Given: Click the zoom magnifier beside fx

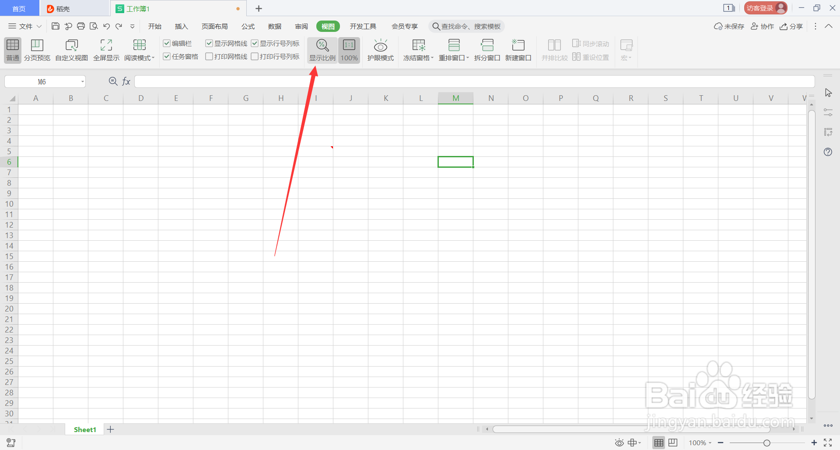Looking at the screenshot, I should point(113,81).
